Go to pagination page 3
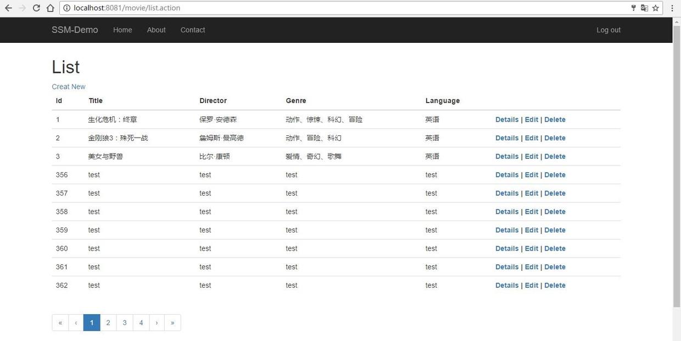Screen dimensions: 681x341 coord(125,323)
